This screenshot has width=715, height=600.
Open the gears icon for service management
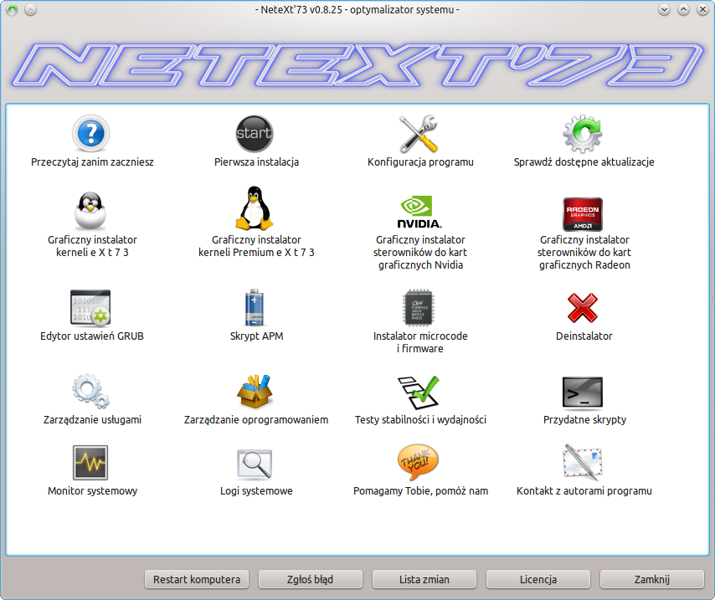[90, 391]
